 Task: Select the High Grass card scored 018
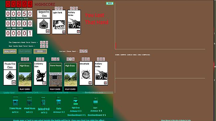[x=71, y=74]
